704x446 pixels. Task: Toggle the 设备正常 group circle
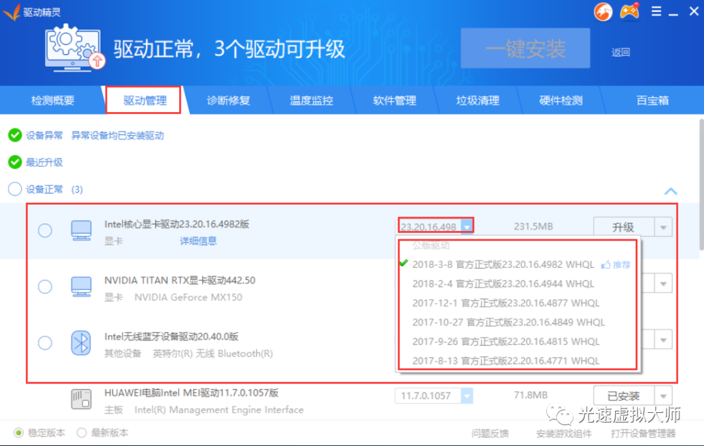[15, 189]
